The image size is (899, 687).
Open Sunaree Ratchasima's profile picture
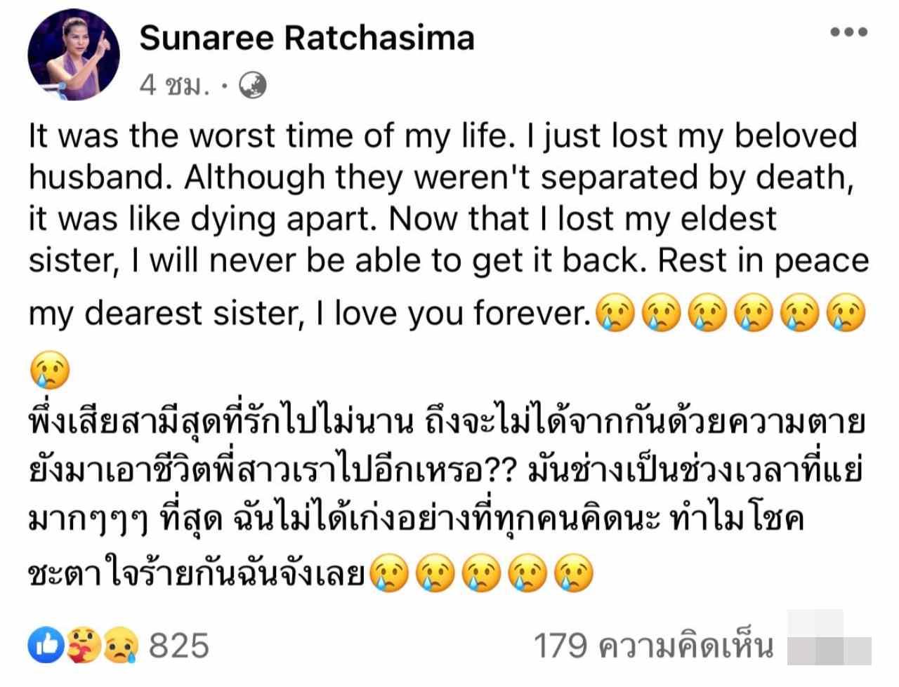click(74, 56)
